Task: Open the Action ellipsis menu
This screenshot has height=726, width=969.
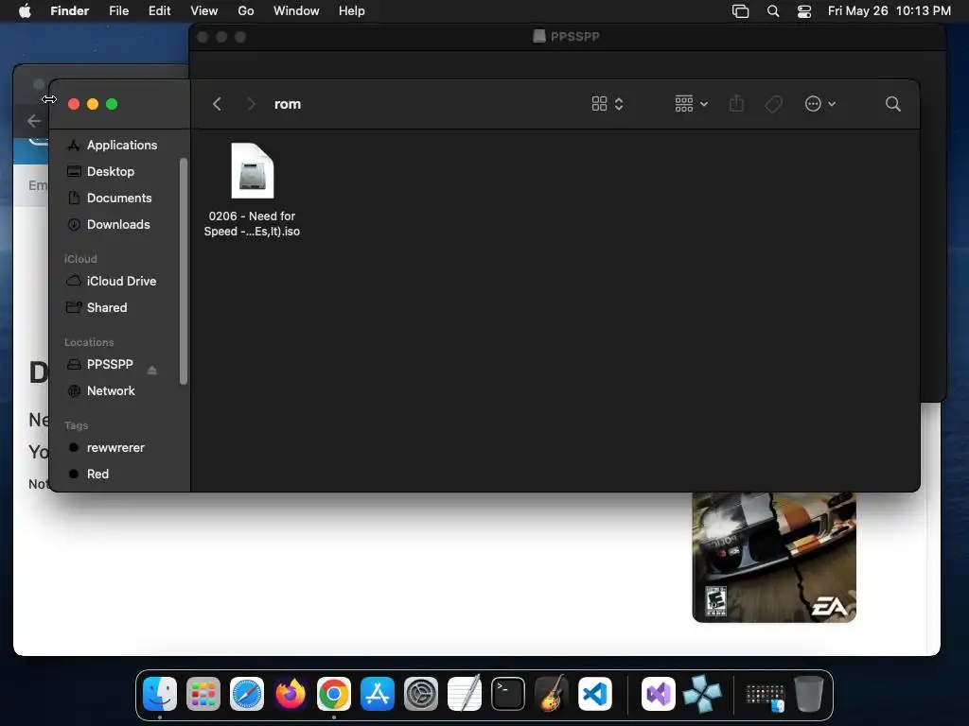Action: [820, 104]
